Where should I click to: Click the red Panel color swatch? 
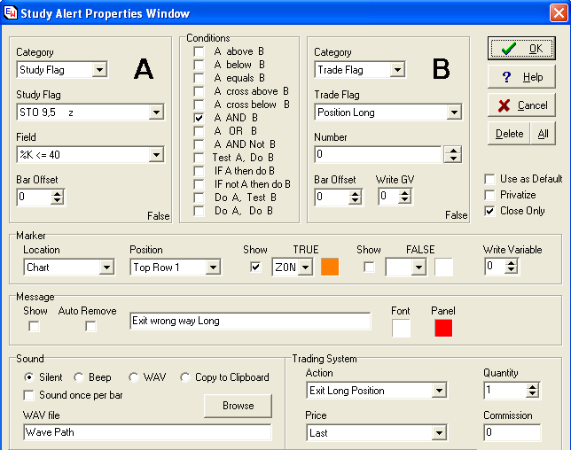pyautogui.click(x=443, y=328)
